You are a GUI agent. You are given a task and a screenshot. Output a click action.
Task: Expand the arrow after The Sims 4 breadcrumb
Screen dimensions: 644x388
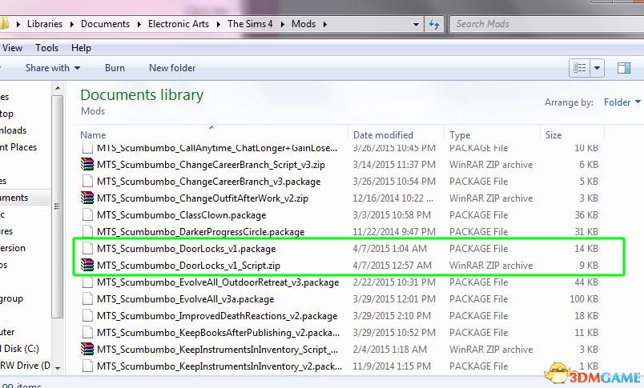point(282,25)
